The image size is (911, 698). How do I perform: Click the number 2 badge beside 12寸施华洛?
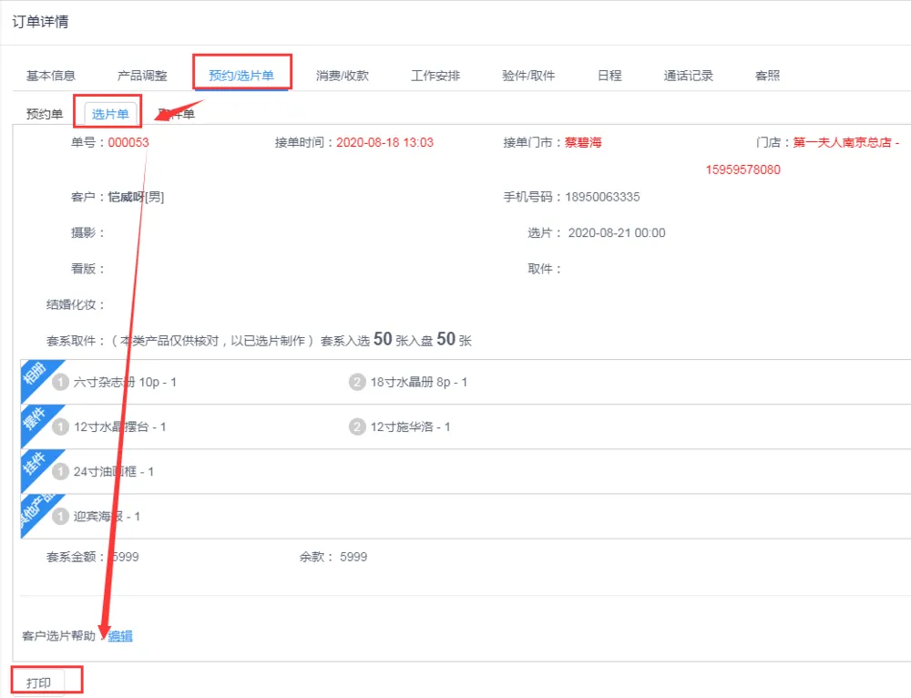[x=357, y=426]
